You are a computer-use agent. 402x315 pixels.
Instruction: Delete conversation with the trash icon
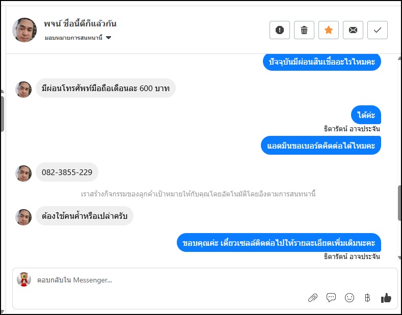tap(304, 30)
